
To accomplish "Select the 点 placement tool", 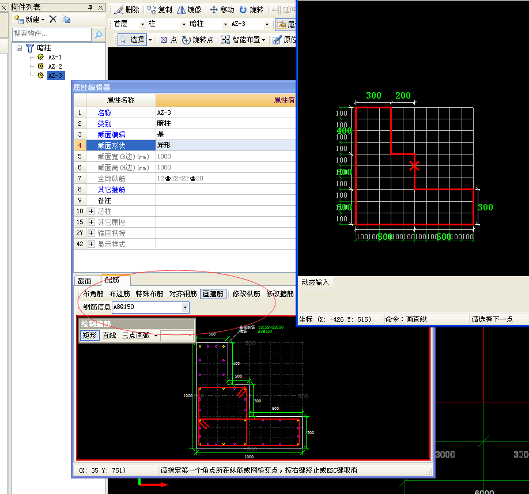I will pos(168,40).
